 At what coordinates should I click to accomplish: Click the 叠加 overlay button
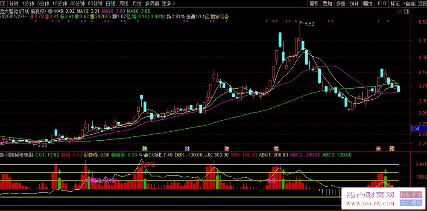coord(328,3)
